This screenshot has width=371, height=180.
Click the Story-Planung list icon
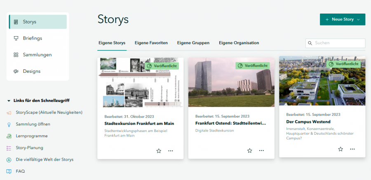pos(9,148)
